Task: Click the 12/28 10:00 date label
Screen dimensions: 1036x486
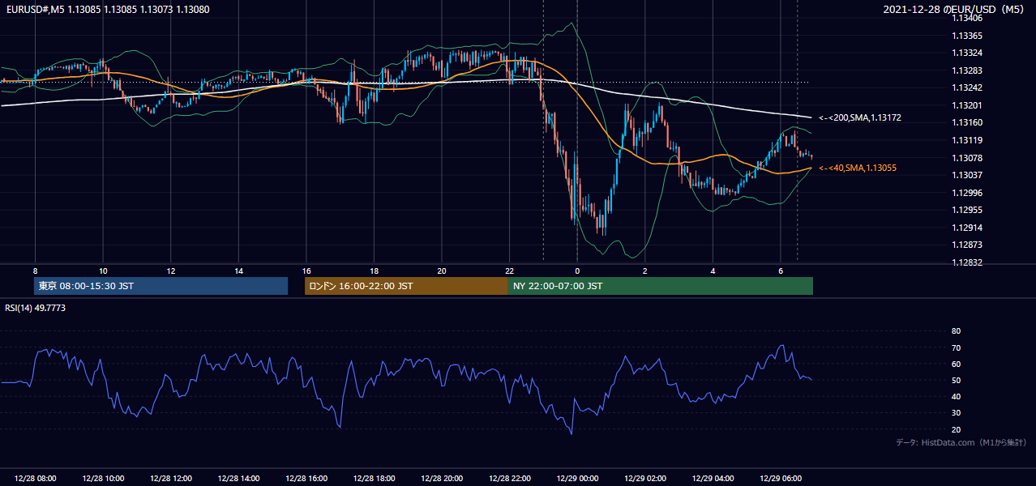Action: click(x=103, y=479)
